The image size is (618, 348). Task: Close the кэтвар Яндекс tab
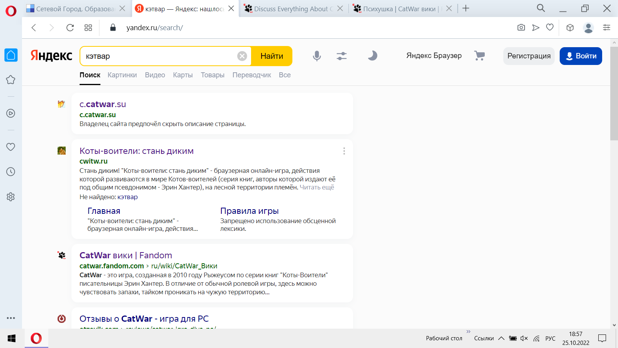click(x=231, y=8)
